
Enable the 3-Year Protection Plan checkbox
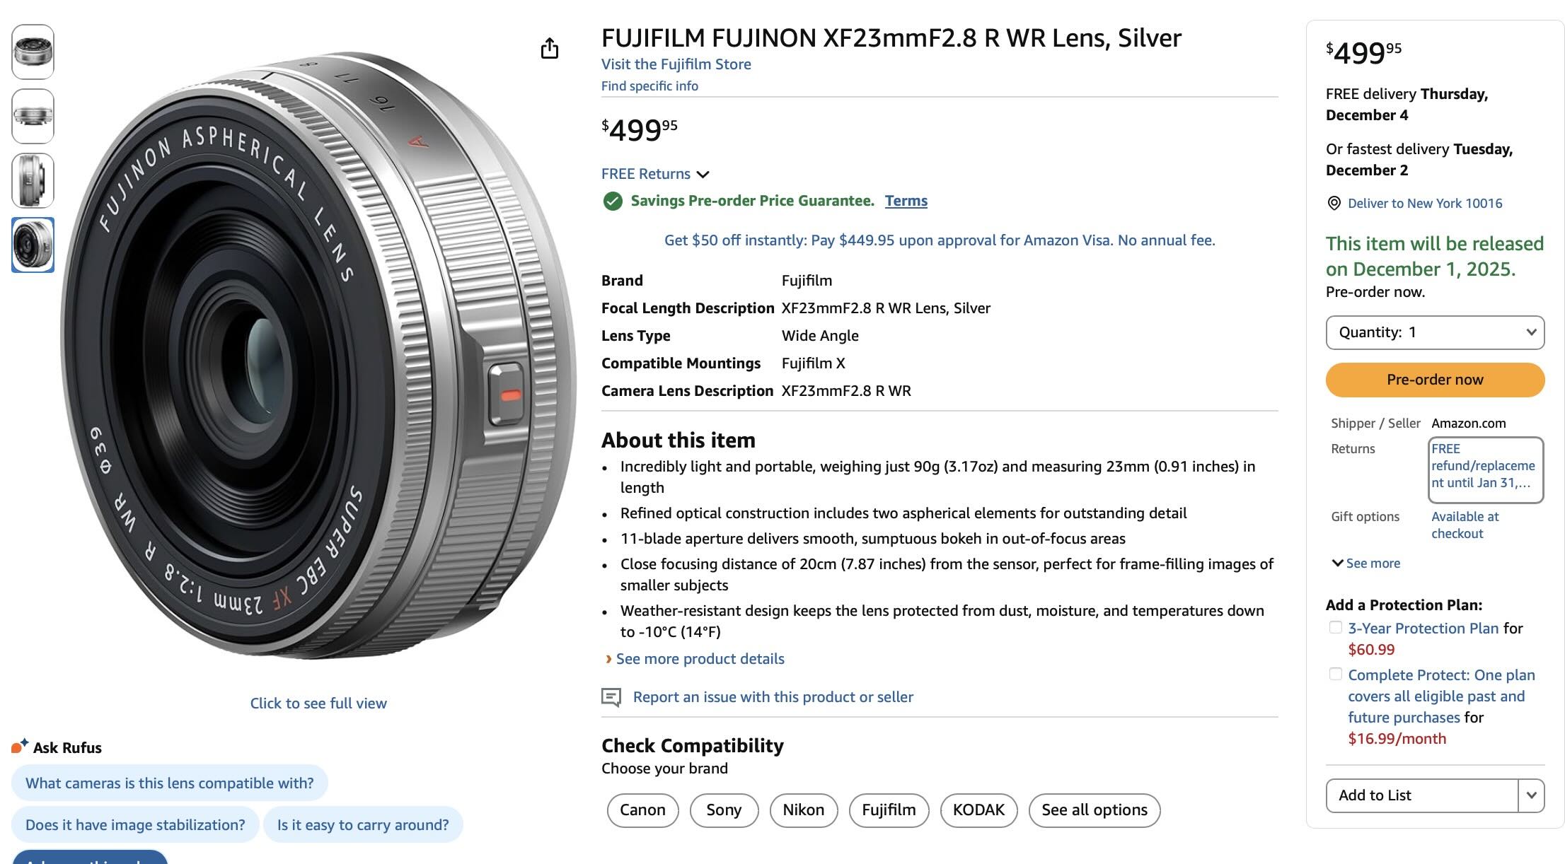[x=1336, y=626]
